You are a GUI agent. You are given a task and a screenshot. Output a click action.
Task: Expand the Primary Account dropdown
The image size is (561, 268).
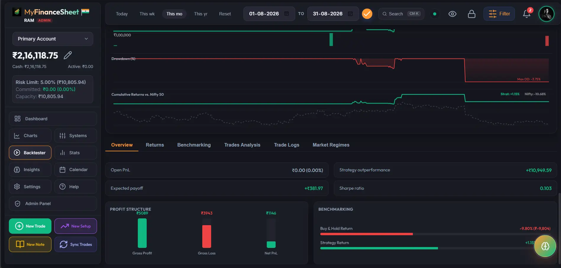[53, 39]
